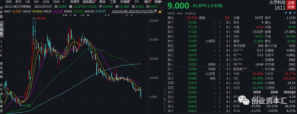Screen dimensions: 297x114
Task: Click the lock icon beside the date range
Action: 160,11
